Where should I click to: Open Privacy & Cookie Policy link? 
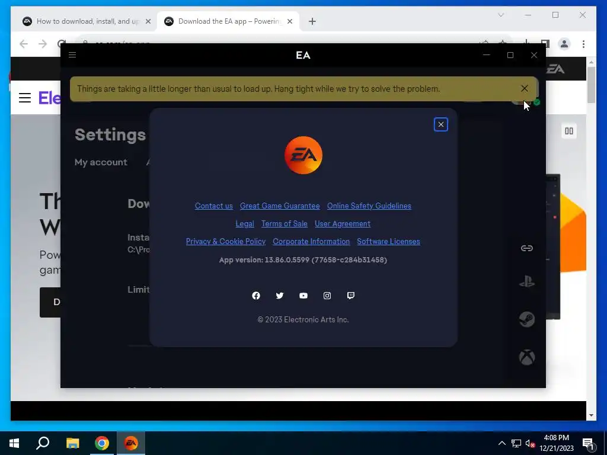tap(226, 242)
